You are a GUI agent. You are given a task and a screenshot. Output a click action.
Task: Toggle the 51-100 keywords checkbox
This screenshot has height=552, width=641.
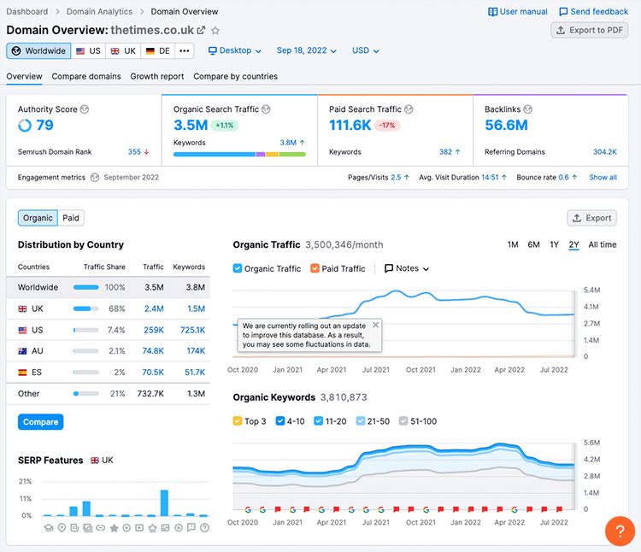403,421
